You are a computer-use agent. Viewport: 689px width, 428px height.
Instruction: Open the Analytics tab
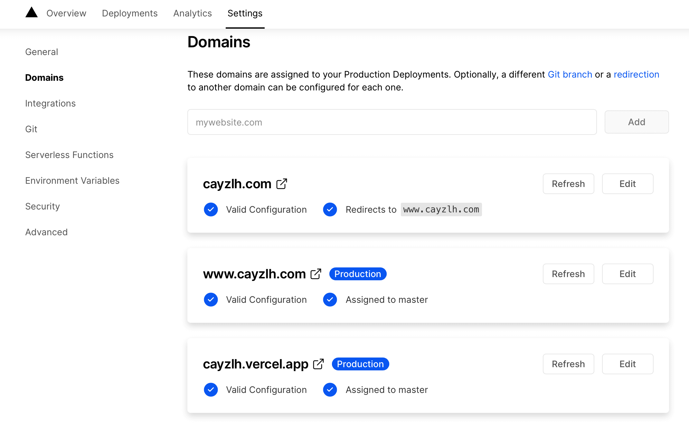point(193,13)
